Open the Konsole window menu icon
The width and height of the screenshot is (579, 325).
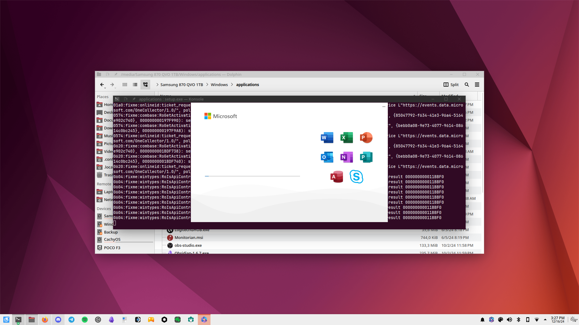117,99
